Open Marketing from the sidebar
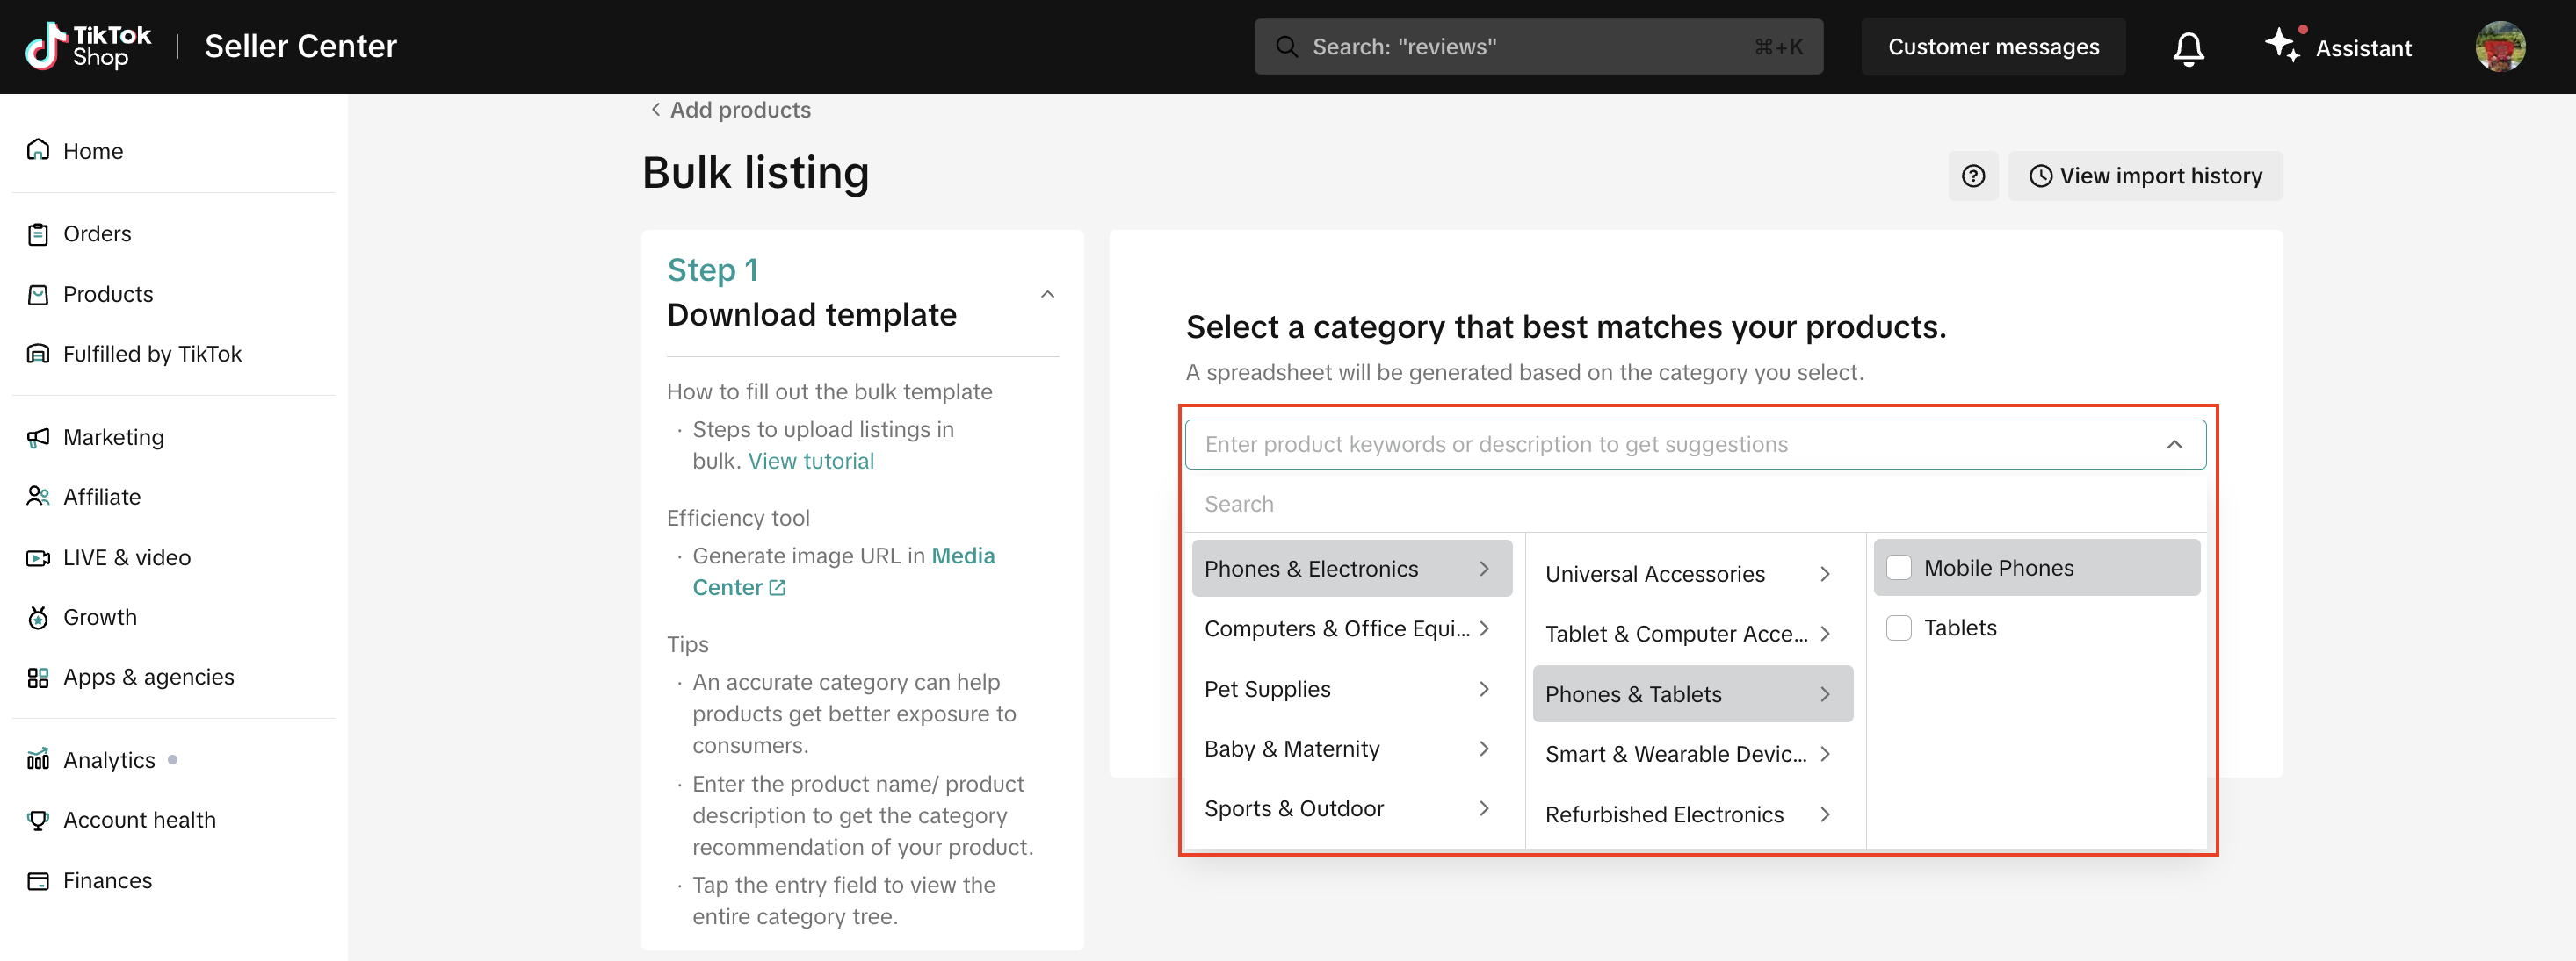This screenshot has height=961, width=2576. coord(112,438)
